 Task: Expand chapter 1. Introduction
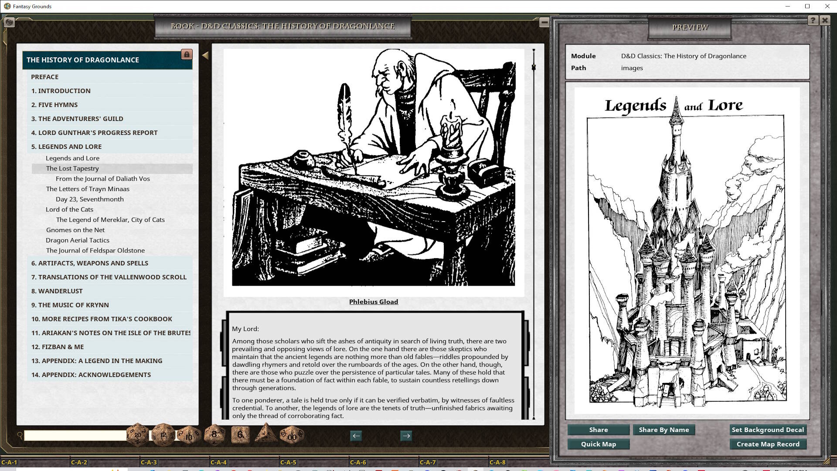click(x=109, y=91)
